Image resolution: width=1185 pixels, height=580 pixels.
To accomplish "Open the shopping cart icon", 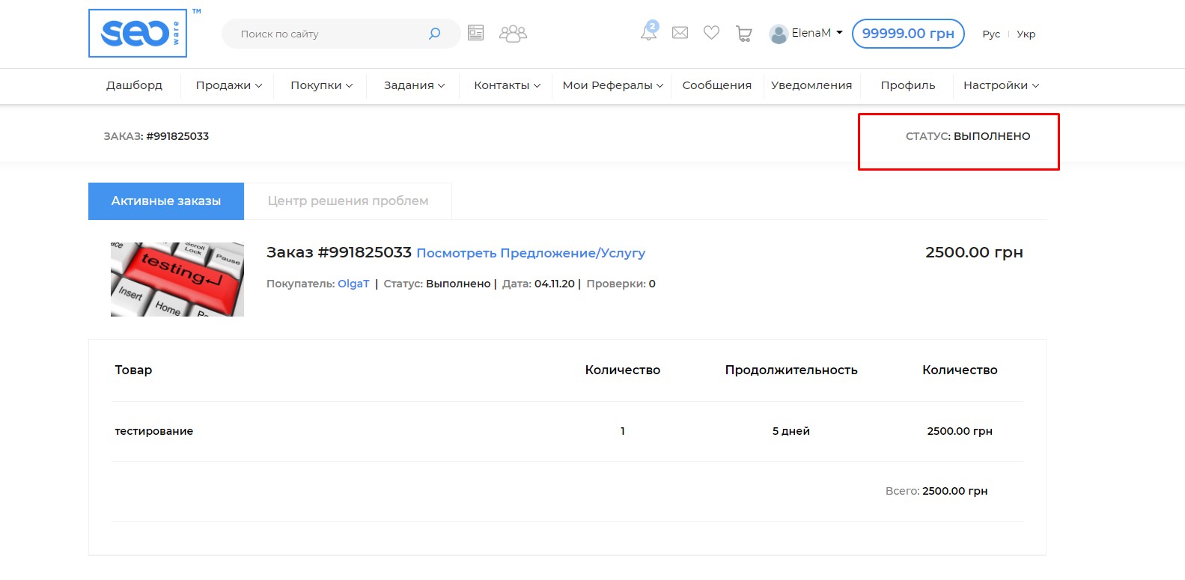I will [x=743, y=34].
